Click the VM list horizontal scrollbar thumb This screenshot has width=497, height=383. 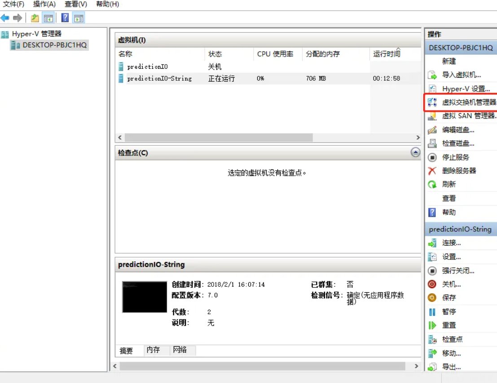(219, 137)
